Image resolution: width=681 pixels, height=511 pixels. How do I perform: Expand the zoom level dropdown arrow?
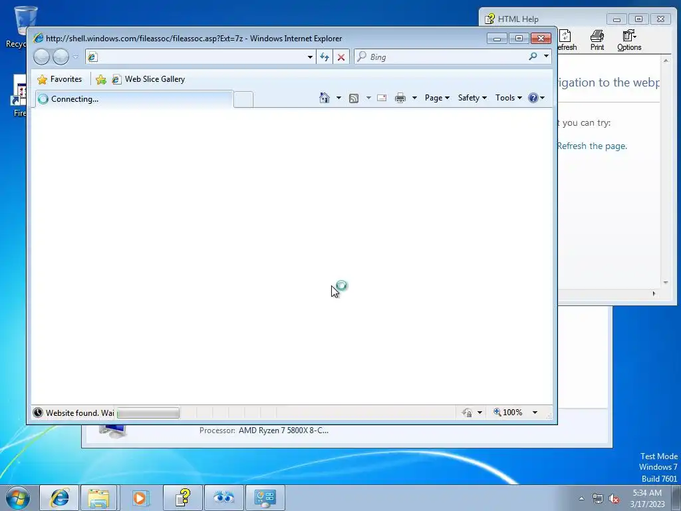[535, 413]
